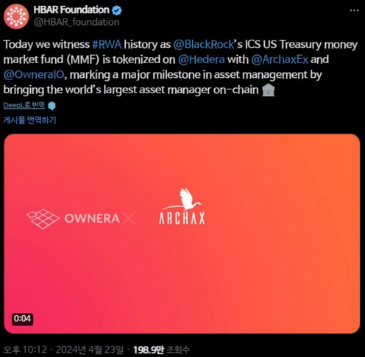
Task: Click the DeepL로 번역 translate link
Action: [24, 105]
